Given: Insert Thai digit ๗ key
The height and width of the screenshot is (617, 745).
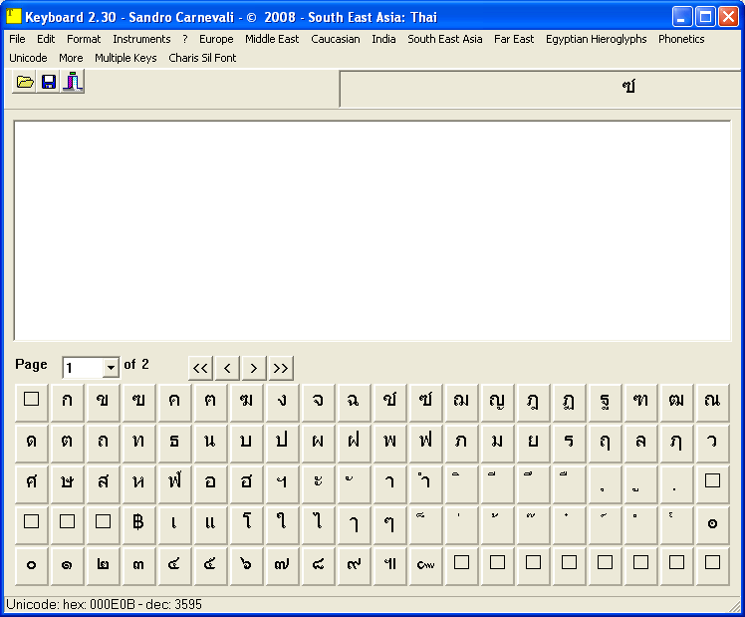Looking at the screenshot, I should [x=282, y=566].
